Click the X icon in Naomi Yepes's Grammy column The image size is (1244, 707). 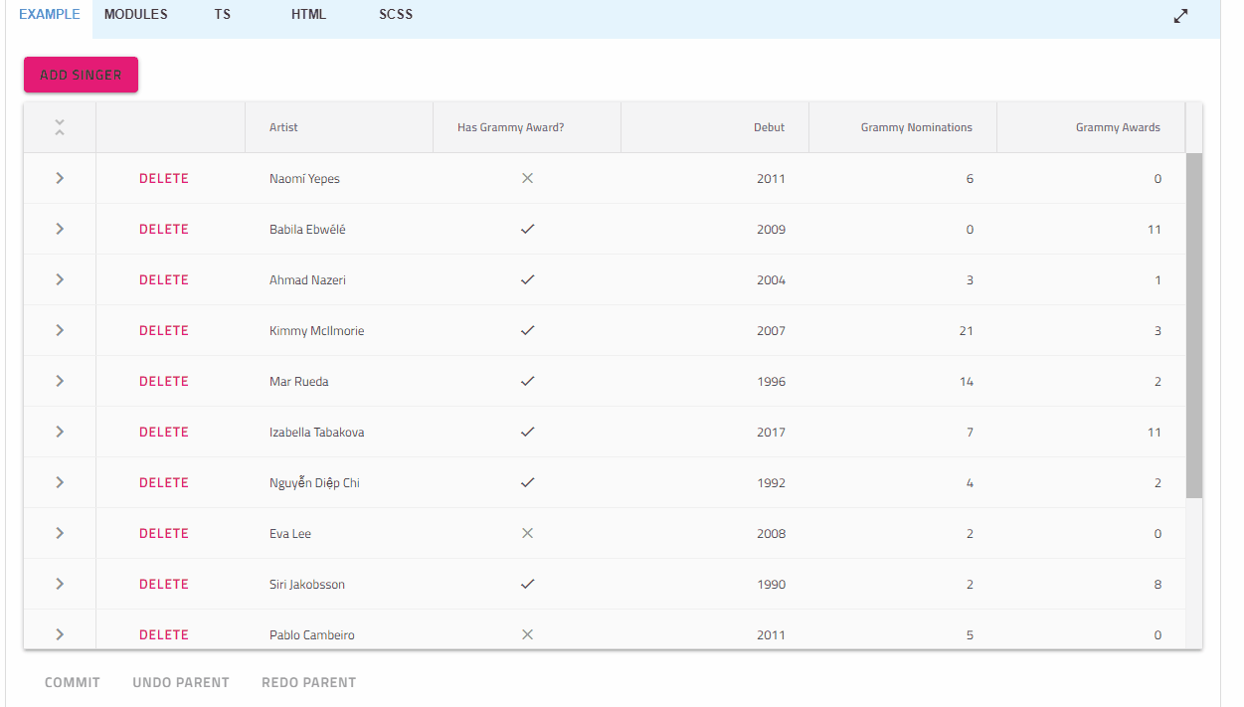pyautogui.click(x=527, y=178)
